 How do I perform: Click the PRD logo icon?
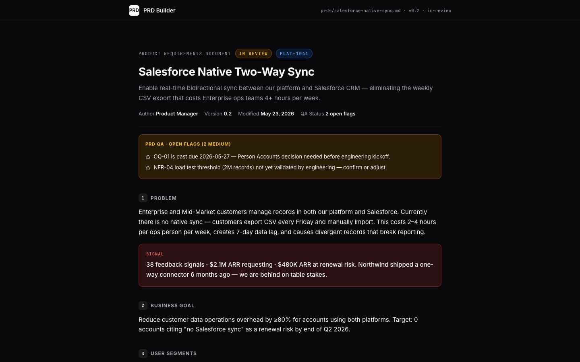coord(134,10)
